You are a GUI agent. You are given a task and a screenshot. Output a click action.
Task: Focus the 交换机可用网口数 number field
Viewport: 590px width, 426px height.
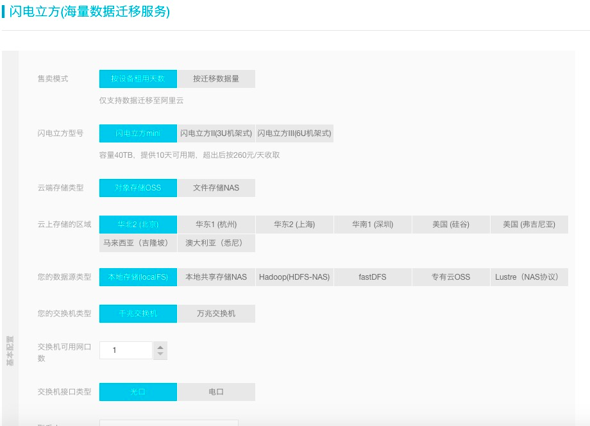point(126,350)
